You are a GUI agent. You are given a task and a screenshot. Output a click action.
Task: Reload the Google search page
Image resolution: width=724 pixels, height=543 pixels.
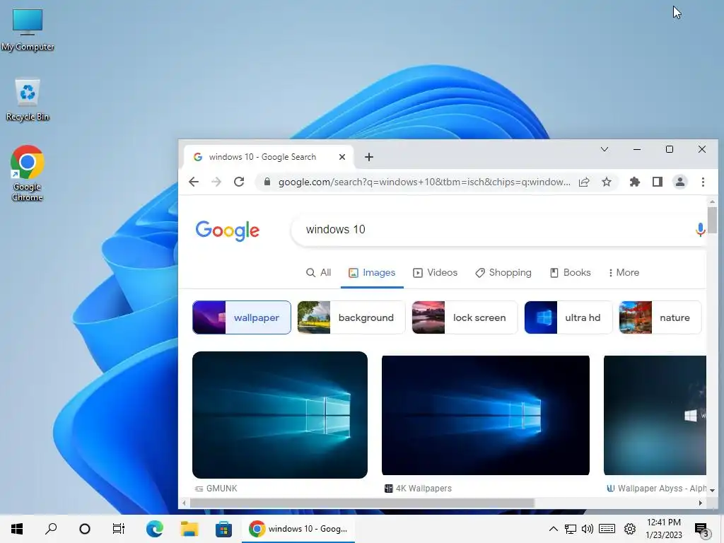[x=239, y=182]
